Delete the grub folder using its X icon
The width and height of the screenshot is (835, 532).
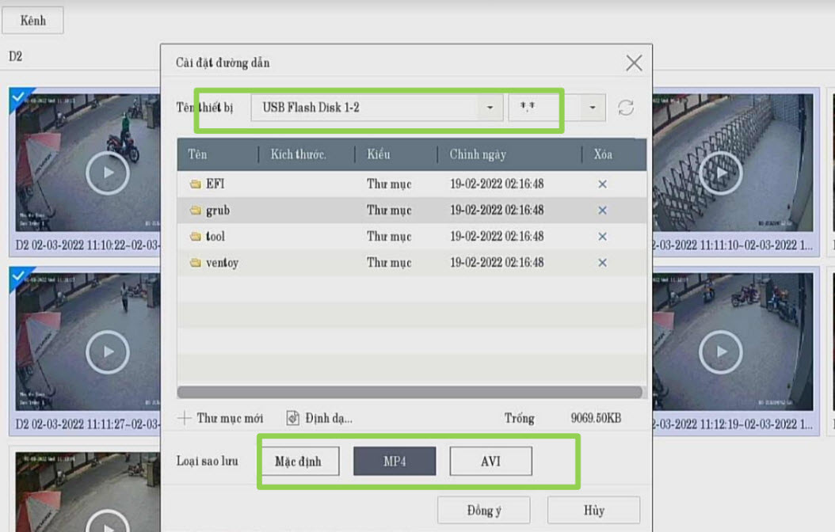[x=602, y=211]
